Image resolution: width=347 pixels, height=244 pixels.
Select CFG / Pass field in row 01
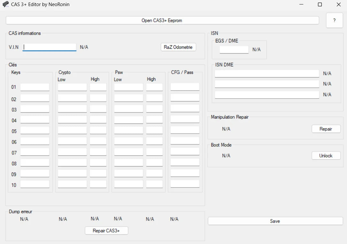[x=185, y=87]
